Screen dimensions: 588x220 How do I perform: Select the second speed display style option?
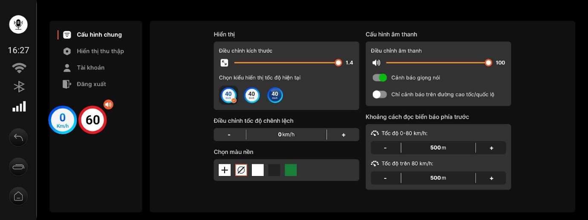tap(252, 95)
